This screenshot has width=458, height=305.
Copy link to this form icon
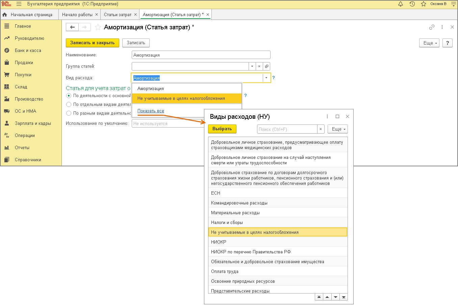click(432, 27)
